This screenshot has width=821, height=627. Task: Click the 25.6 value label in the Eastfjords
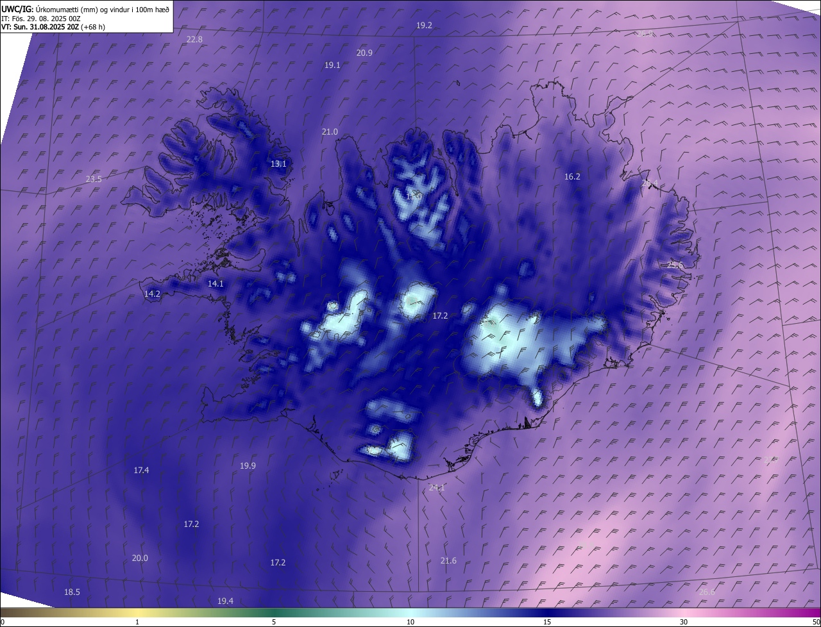(x=675, y=265)
